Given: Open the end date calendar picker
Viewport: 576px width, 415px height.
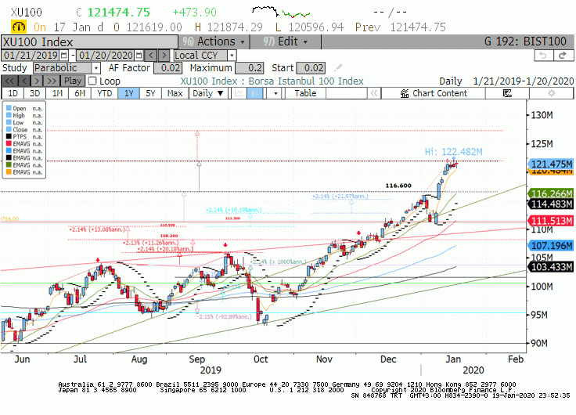Looking at the screenshot, I should pyautogui.click(x=139, y=56).
